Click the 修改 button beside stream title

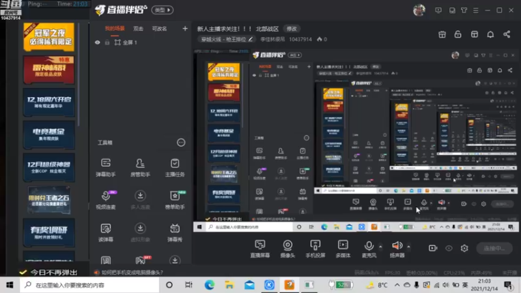(292, 29)
